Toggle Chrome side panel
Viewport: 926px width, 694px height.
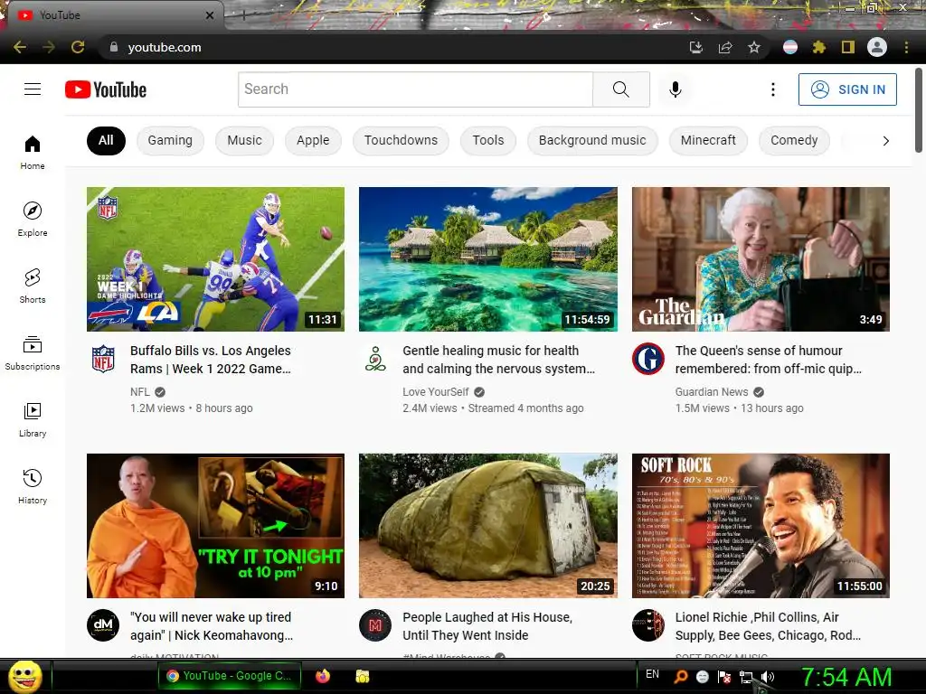pyautogui.click(x=848, y=47)
